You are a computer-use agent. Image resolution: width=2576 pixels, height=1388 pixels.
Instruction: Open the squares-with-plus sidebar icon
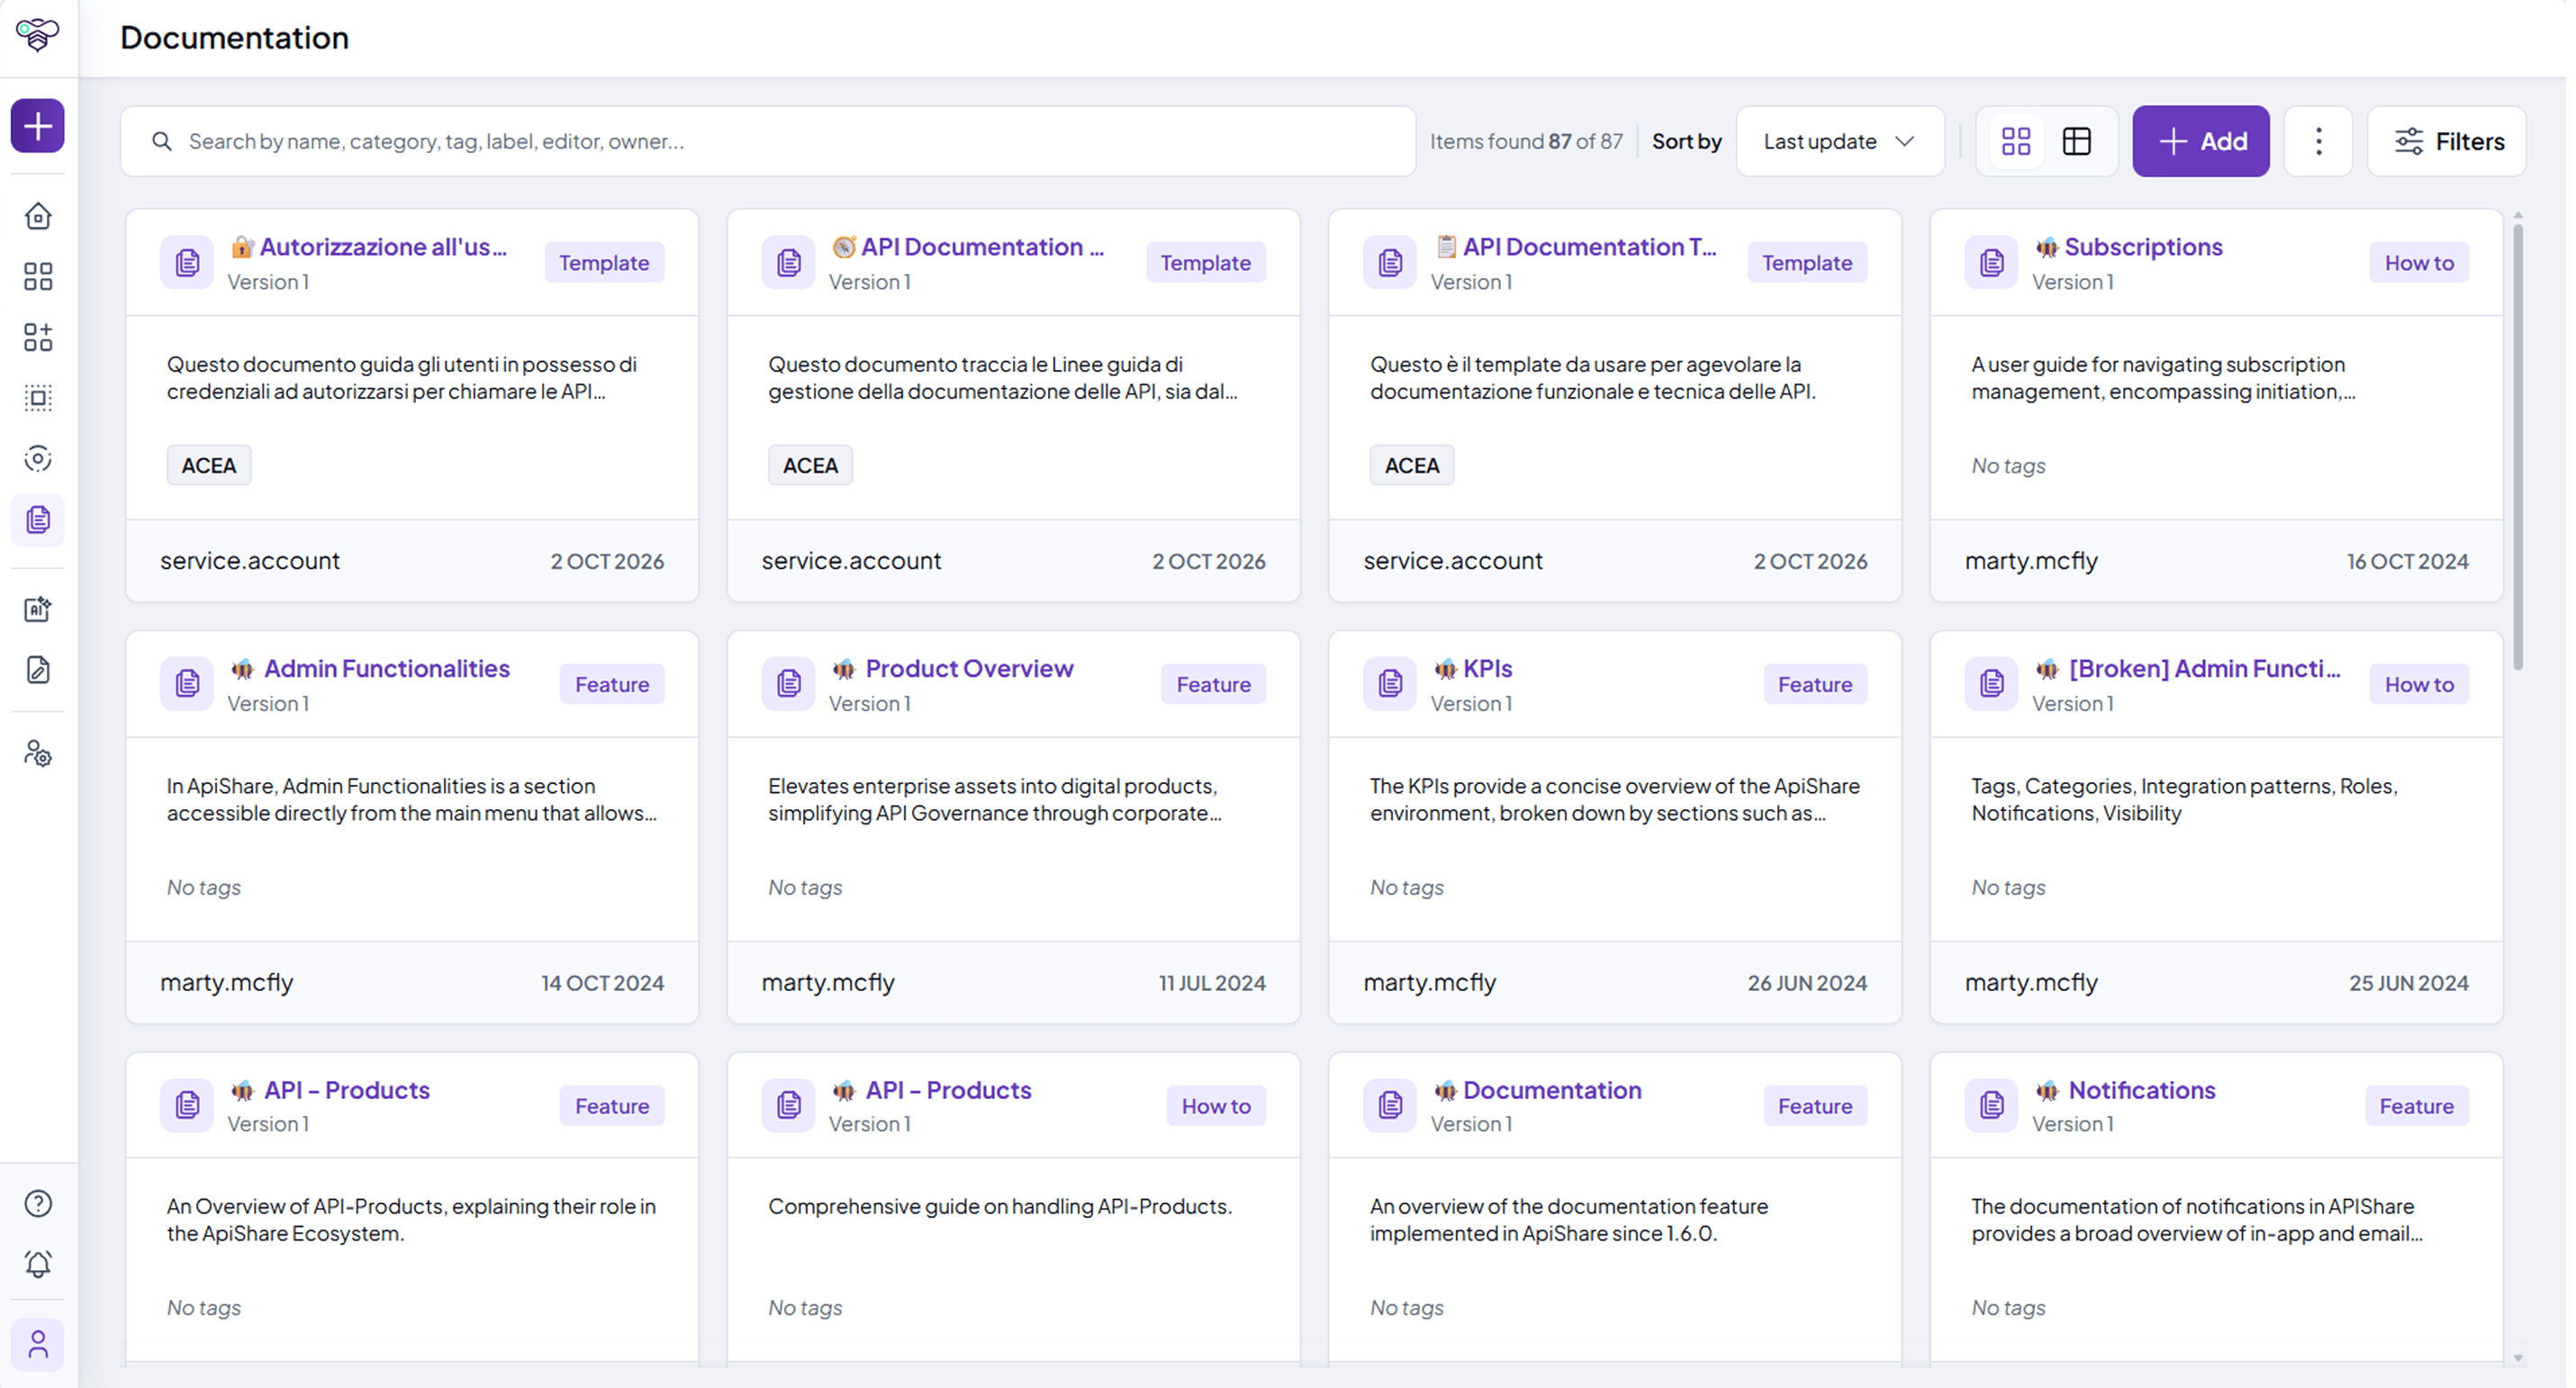38,337
